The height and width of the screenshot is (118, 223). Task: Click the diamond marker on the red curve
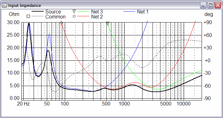(x=61, y=23)
